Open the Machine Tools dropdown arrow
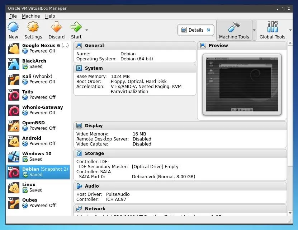Viewport: 298px width, 230px height. pyautogui.click(x=254, y=30)
